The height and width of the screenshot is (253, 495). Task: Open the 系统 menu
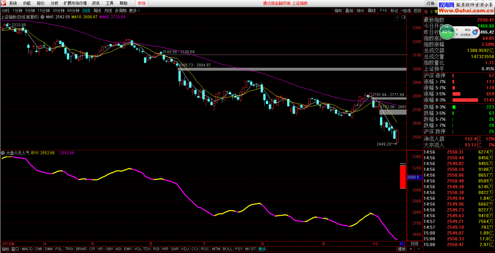[x=13, y=3]
